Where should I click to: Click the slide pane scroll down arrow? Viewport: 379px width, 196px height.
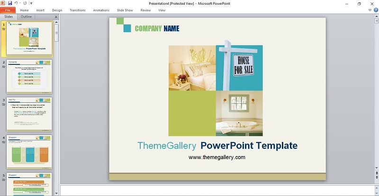click(x=56, y=193)
